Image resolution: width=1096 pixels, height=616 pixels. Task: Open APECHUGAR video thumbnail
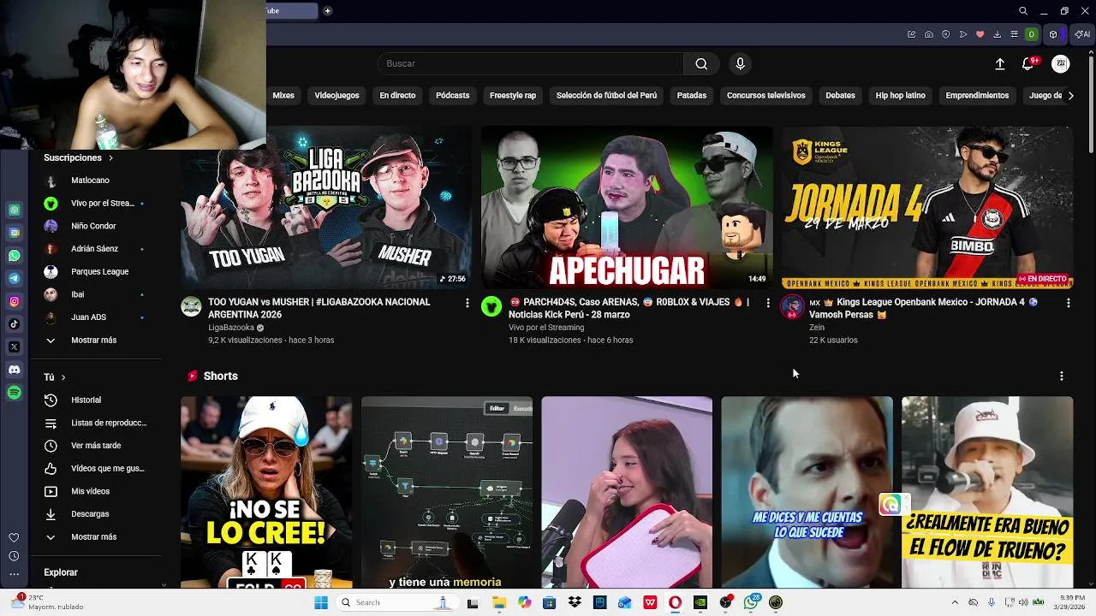click(x=626, y=208)
